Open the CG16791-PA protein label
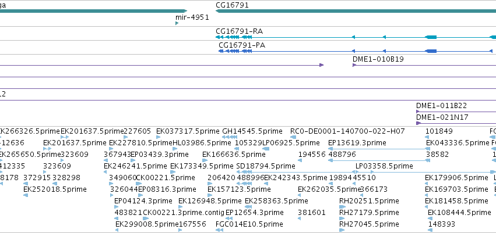496x233 pixels. pos(242,45)
